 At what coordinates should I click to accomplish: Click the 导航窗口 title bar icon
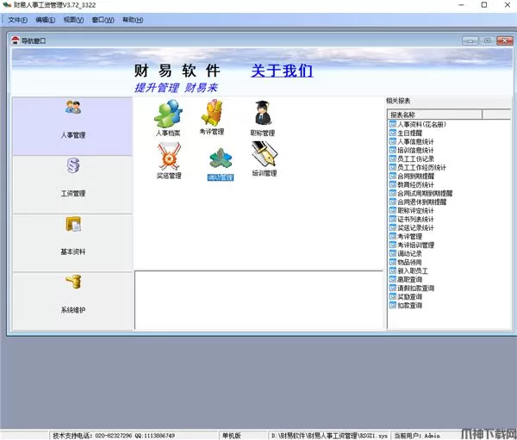pos(16,40)
